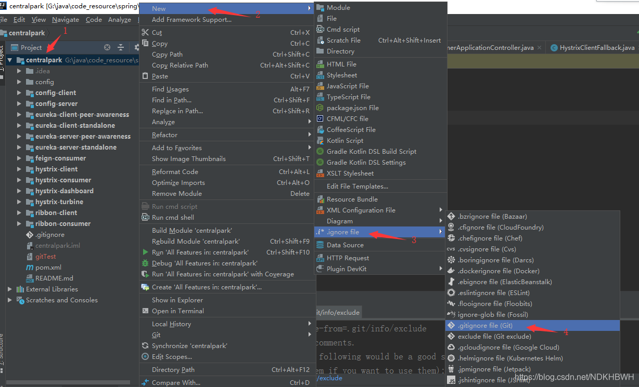The image size is (639, 387).
Task: Click the JavaScript File icon
Action: (320, 86)
